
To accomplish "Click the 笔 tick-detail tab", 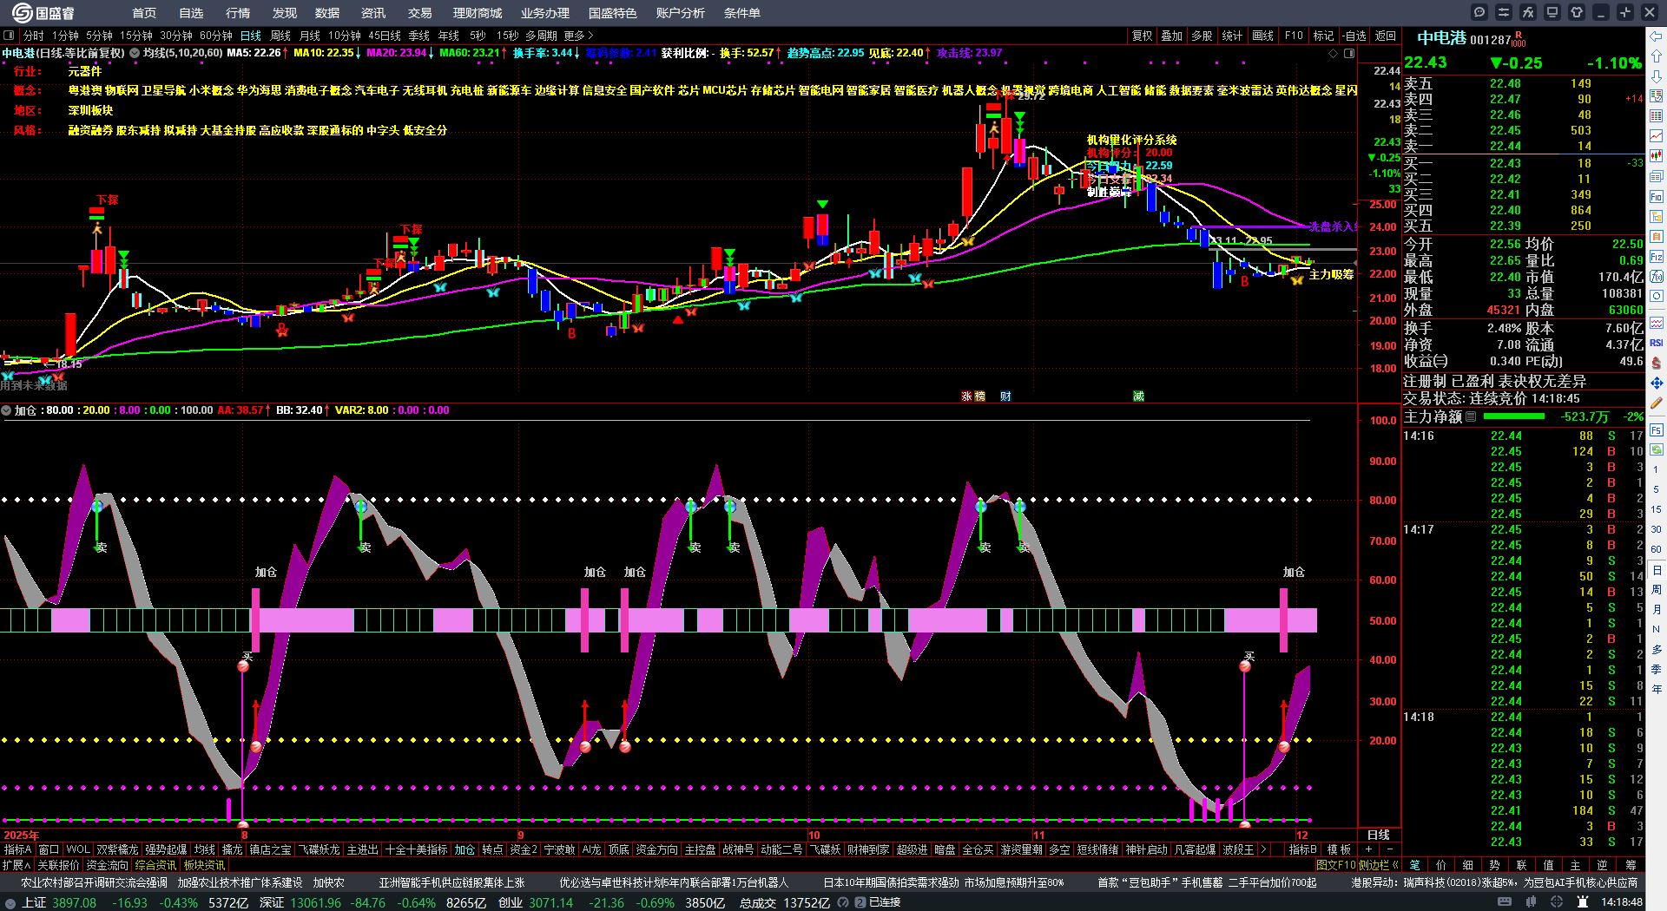I will coord(1415,865).
